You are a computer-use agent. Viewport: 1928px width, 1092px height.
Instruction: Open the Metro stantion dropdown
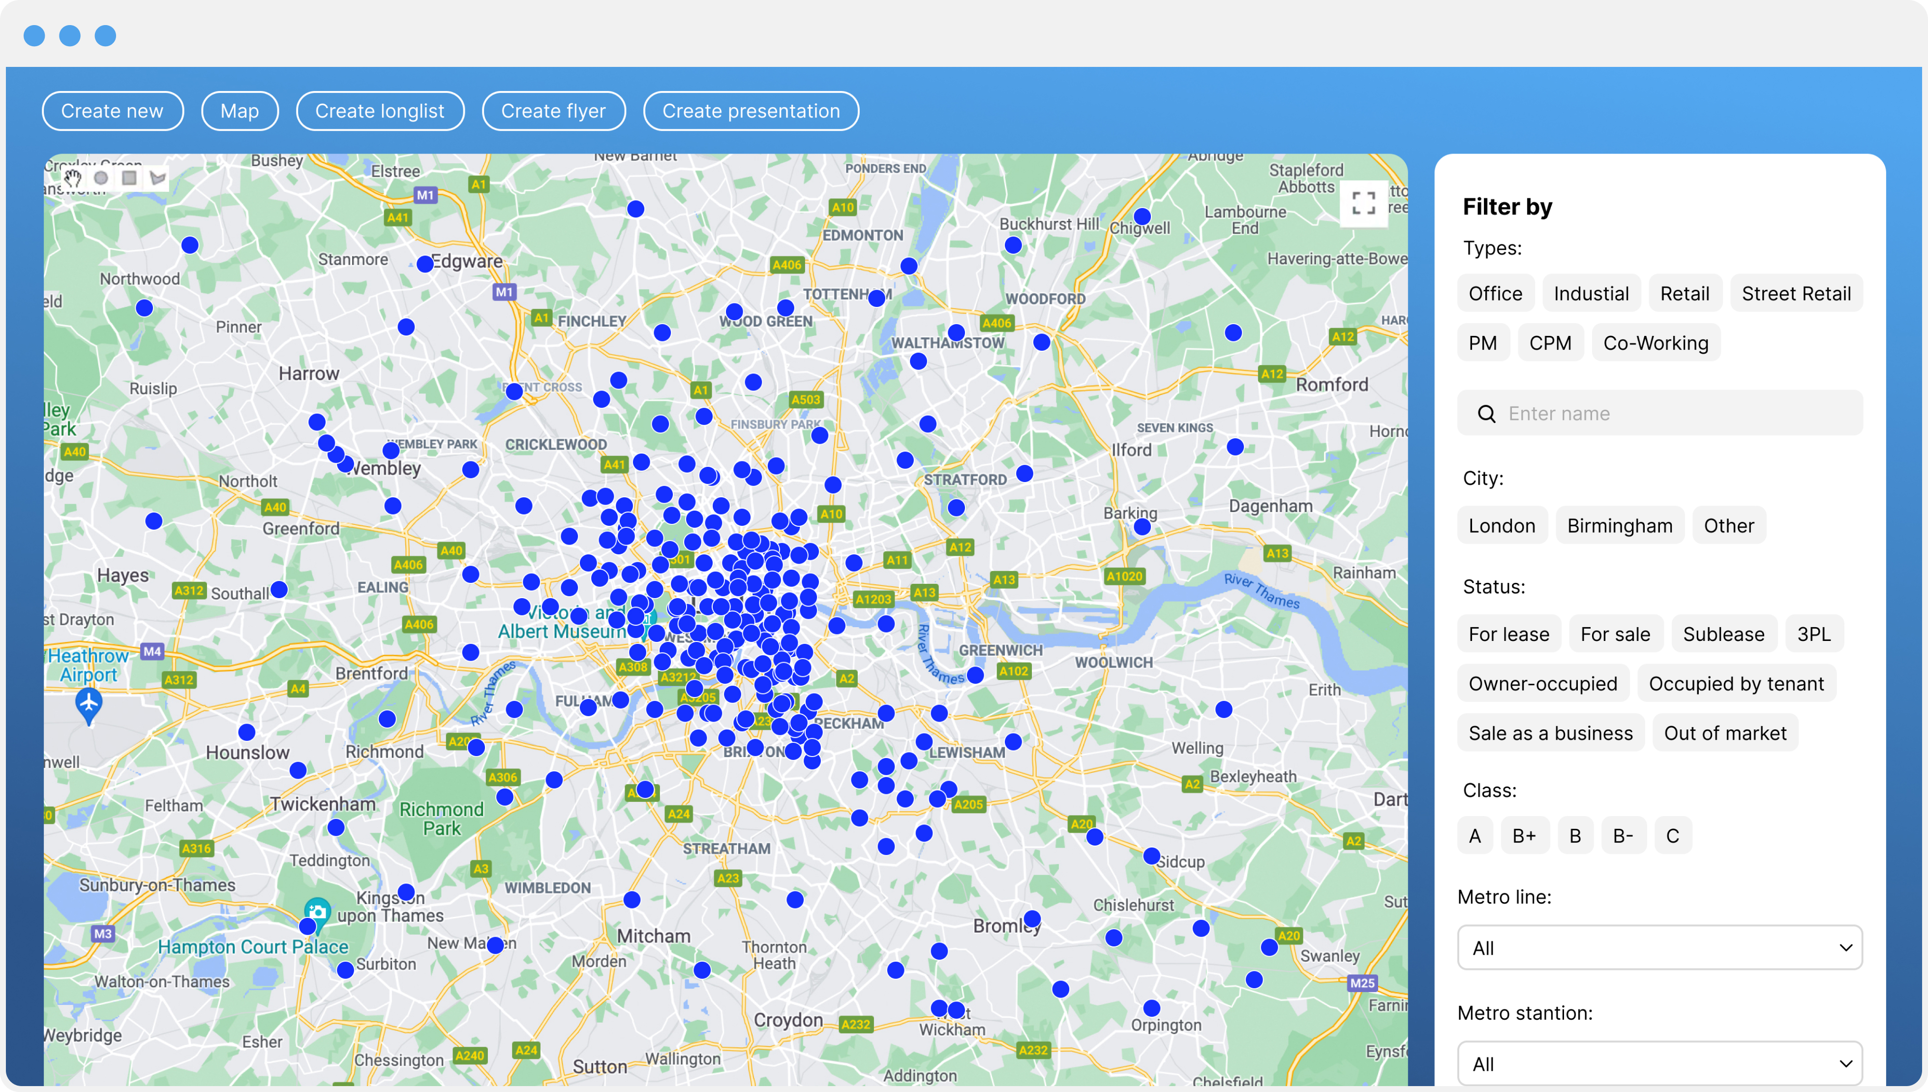(x=1659, y=1063)
